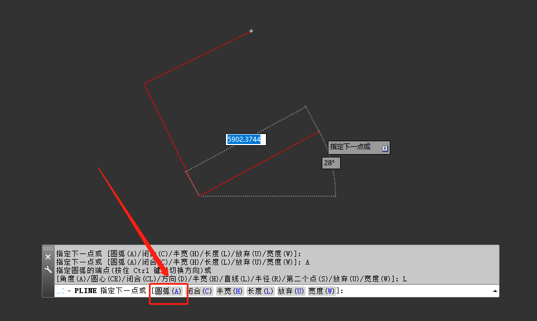
Task: Click the first history line 指定下一点或
Action: click(x=179, y=254)
